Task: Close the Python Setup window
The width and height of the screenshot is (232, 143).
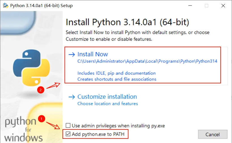Action: click(x=223, y=6)
